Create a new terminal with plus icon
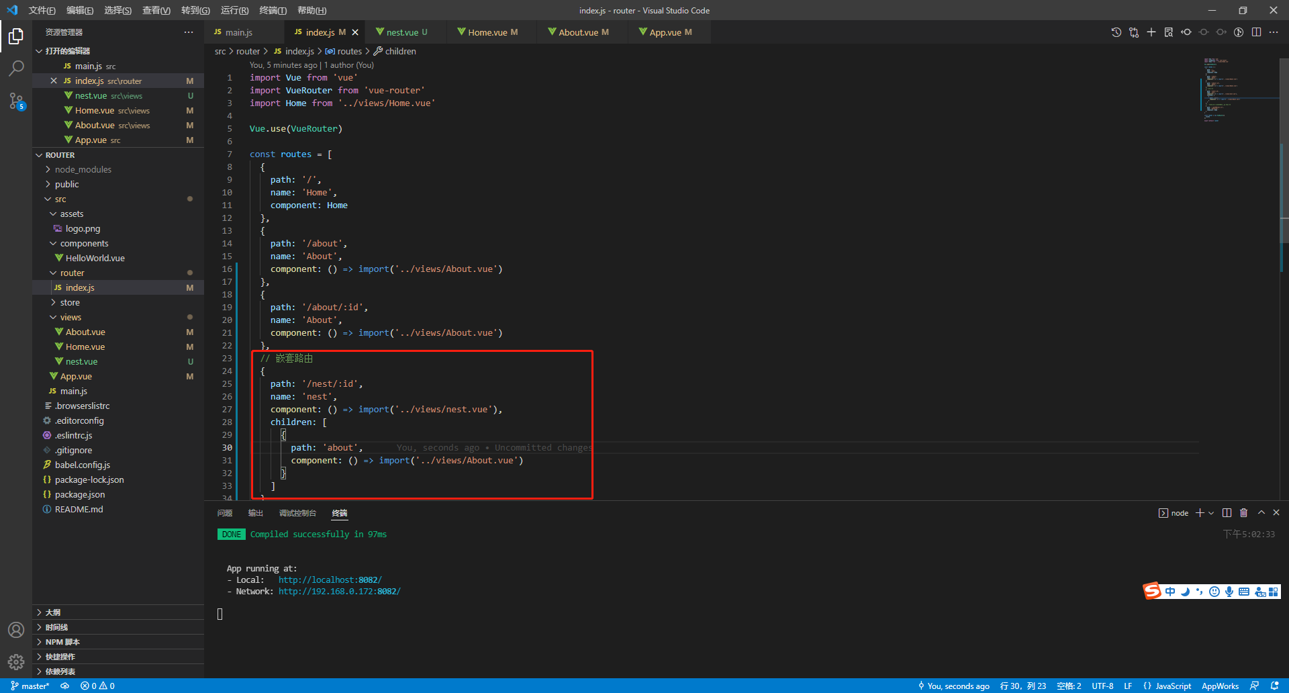Image resolution: width=1289 pixels, height=693 pixels. 1200,513
